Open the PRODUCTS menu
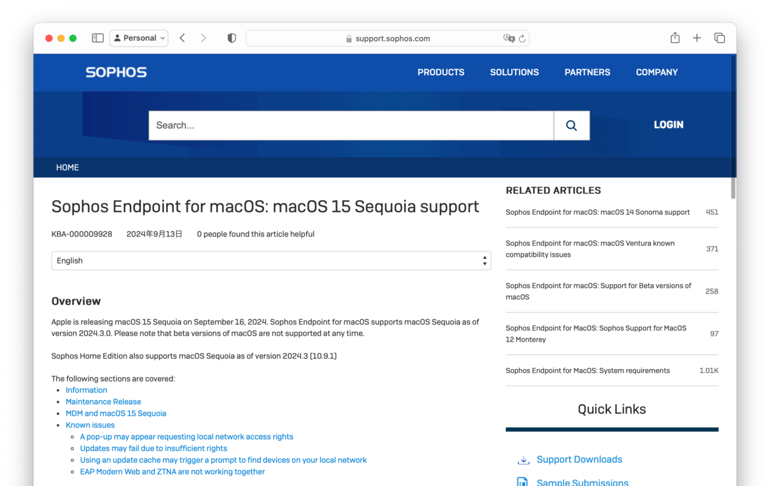This screenshot has width=770, height=486. click(x=441, y=72)
